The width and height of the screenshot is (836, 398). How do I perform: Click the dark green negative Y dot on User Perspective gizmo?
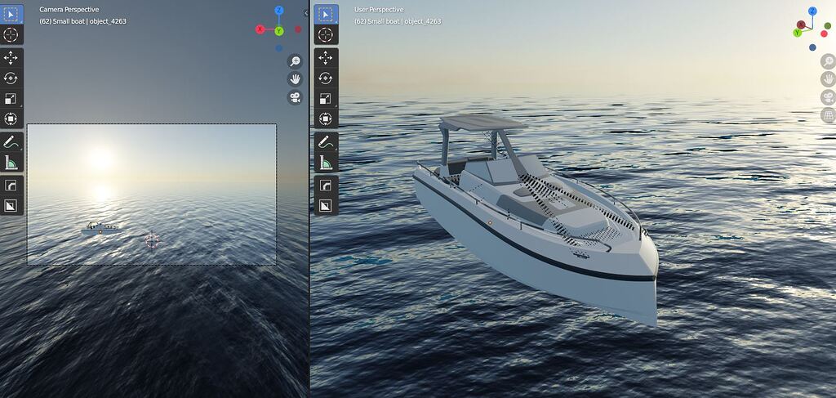tap(828, 25)
